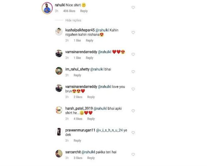Open kushalpalkhepar45's avatar
The height and width of the screenshot is (166, 207).
(x=59, y=32)
